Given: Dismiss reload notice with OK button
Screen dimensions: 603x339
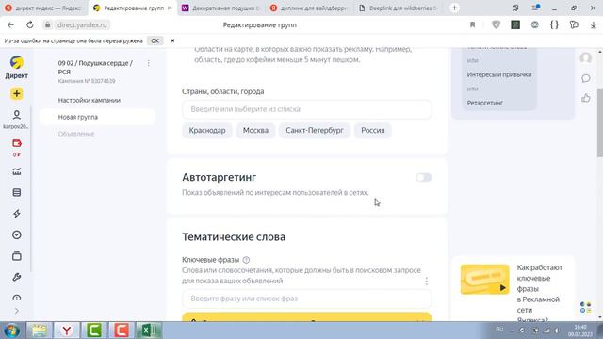Looking at the screenshot, I should (x=155, y=40).
